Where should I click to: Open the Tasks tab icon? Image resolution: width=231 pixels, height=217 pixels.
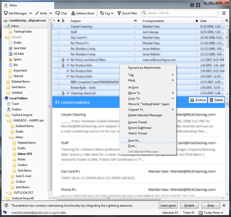198,5
